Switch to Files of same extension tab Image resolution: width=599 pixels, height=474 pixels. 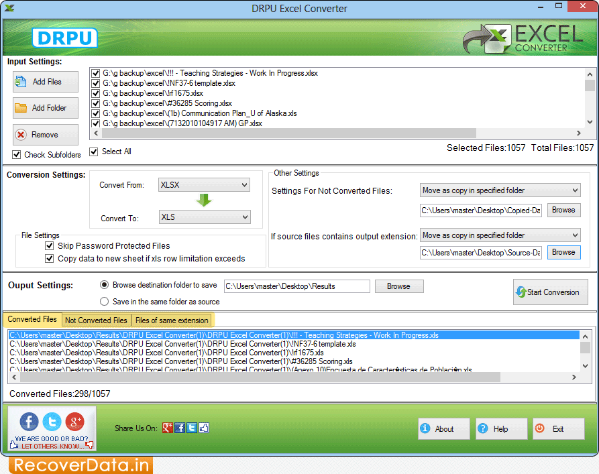pyautogui.click(x=172, y=320)
